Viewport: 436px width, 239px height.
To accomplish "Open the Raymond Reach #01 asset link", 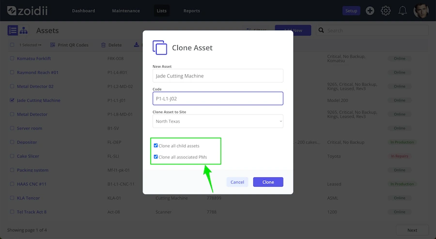I will pyautogui.click(x=37, y=72).
